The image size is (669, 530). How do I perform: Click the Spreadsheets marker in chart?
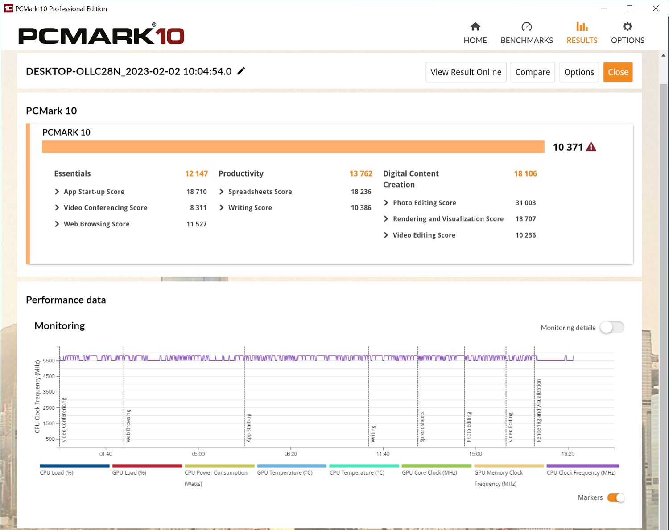422,427
